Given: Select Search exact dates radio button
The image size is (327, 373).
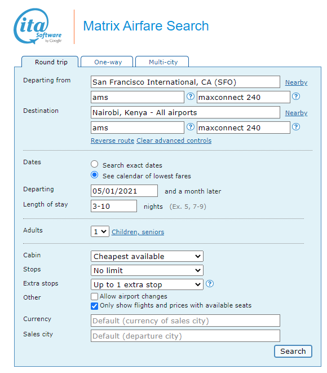Looking at the screenshot, I should coord(94,164).
